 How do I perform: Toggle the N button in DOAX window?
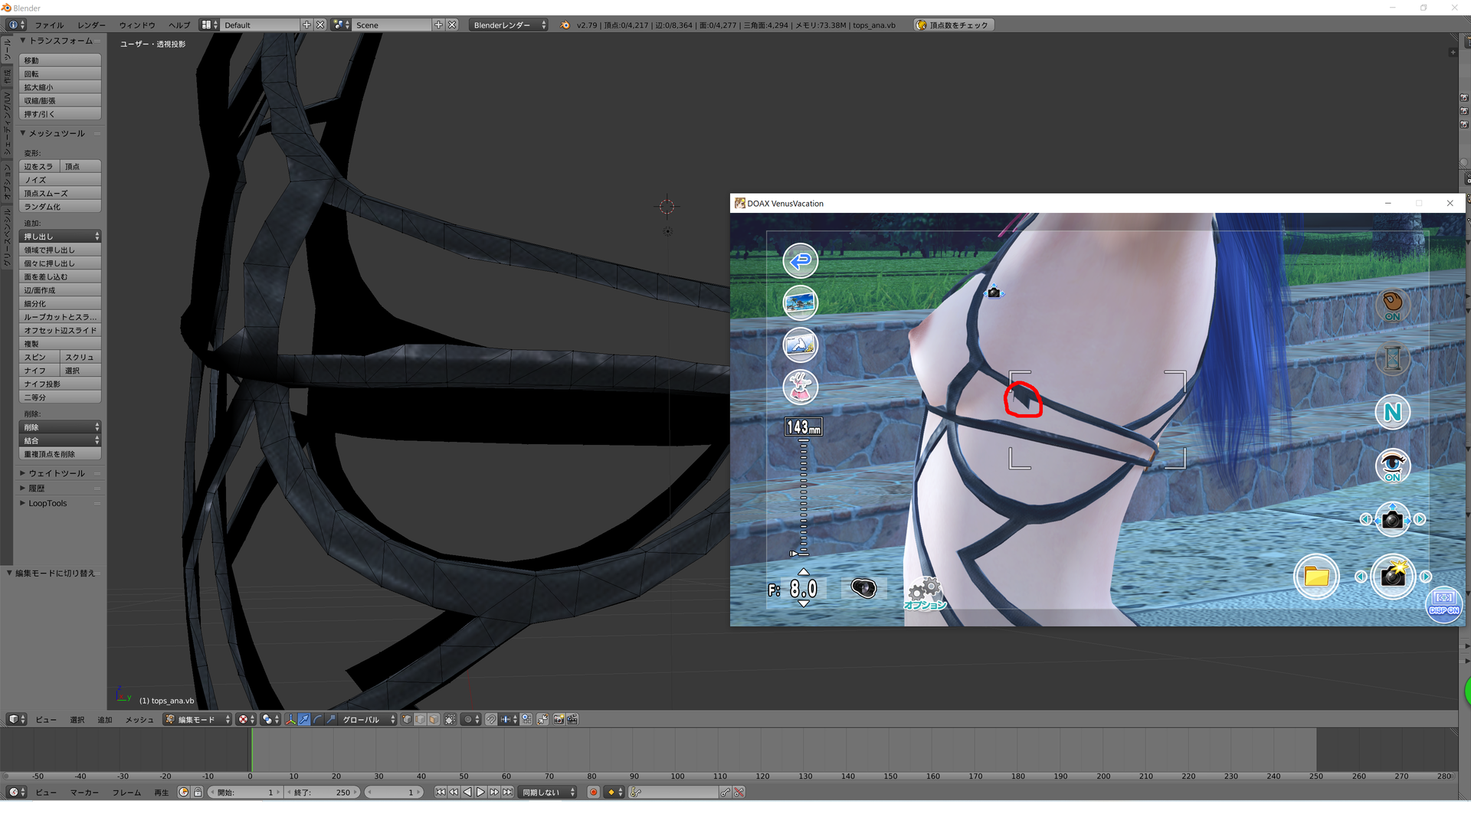[1392, 413]
